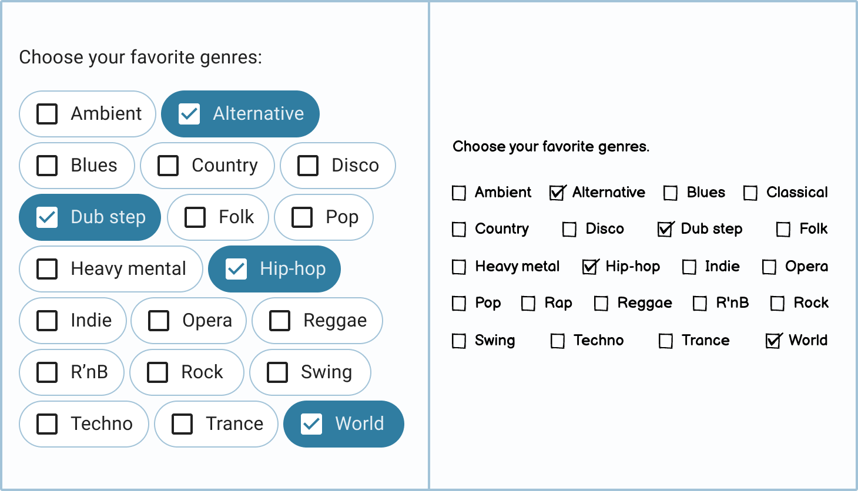
Task: Uncheck World in the sketch-style list
Action: [773, 341]
